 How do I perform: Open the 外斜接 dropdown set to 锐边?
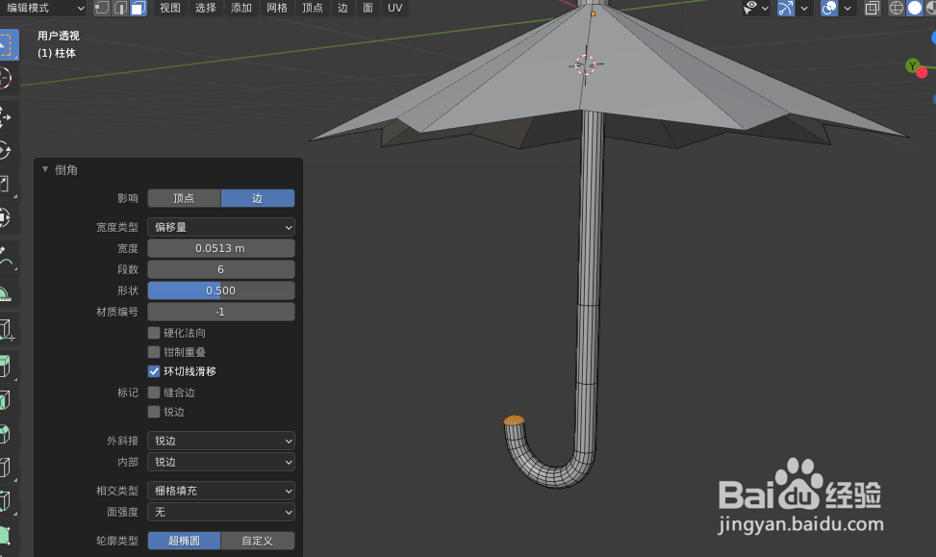(x=220, y=440)
